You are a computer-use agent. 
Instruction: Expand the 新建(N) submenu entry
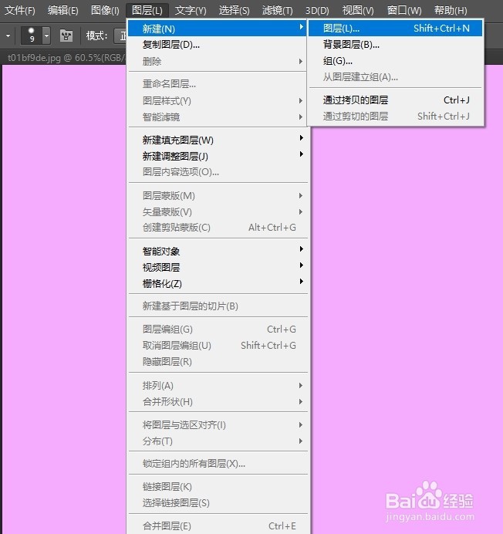point(217,29)
